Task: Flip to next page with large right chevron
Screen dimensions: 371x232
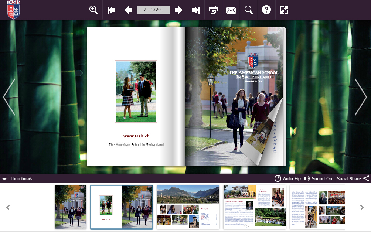Action: click(x=361, y=97)
